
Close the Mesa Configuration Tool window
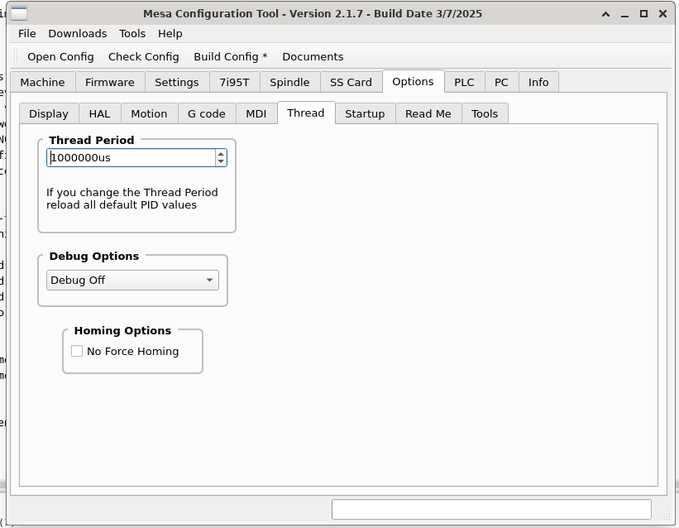pyautogui.click(x=662, y=14)
